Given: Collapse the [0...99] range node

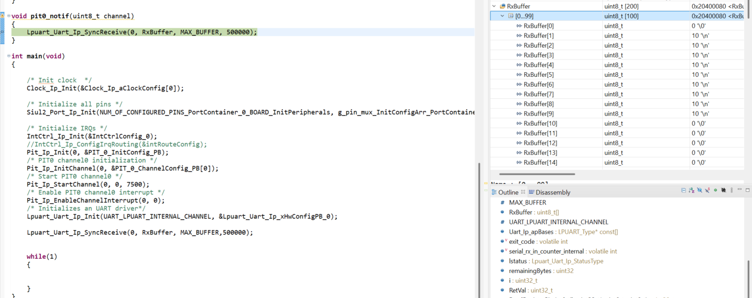Looking at the screenshot, I should pyautogui.click(x=502, y=16).
